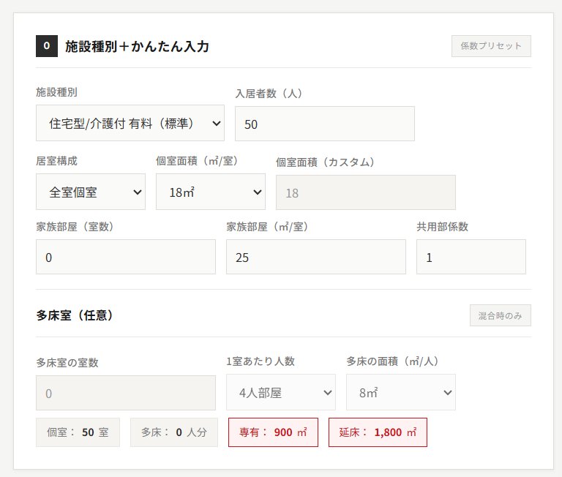The height and width of the screenshot is (477, 562).
Task: Click the 個室面積(カスタム) label
Action: [326, 162]
